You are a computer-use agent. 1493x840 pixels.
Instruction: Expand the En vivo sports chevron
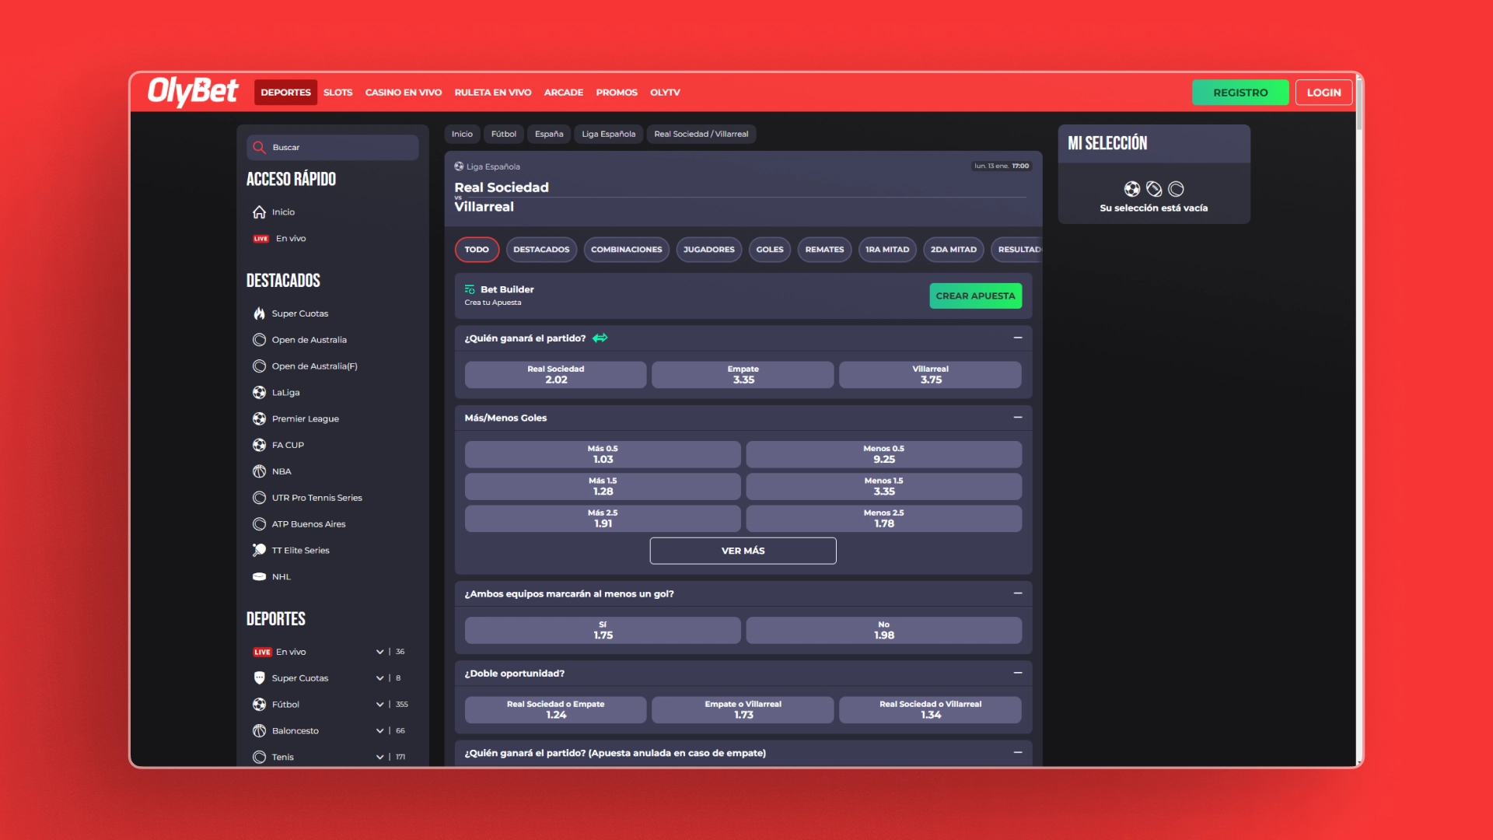pyautogui.click(x=379, y=652)
